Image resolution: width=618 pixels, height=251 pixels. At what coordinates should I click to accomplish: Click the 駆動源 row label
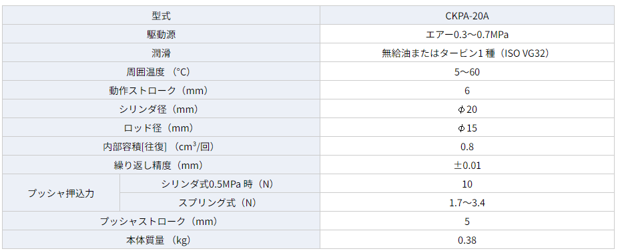click(x=162, y=34)
